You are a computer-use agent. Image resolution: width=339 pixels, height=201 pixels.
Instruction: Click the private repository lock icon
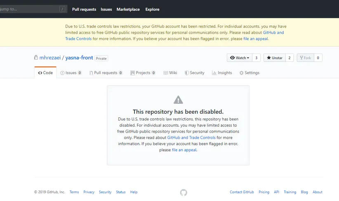[36, 58]
